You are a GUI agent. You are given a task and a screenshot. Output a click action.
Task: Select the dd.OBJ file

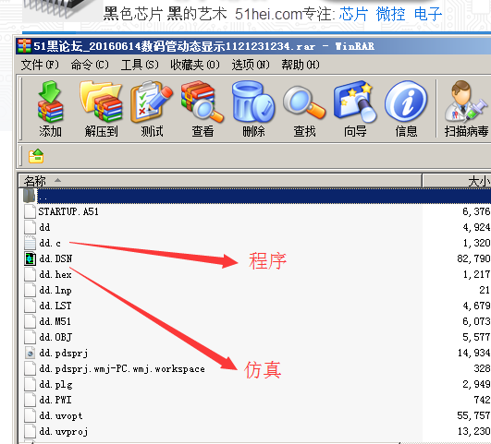(55, 337)
